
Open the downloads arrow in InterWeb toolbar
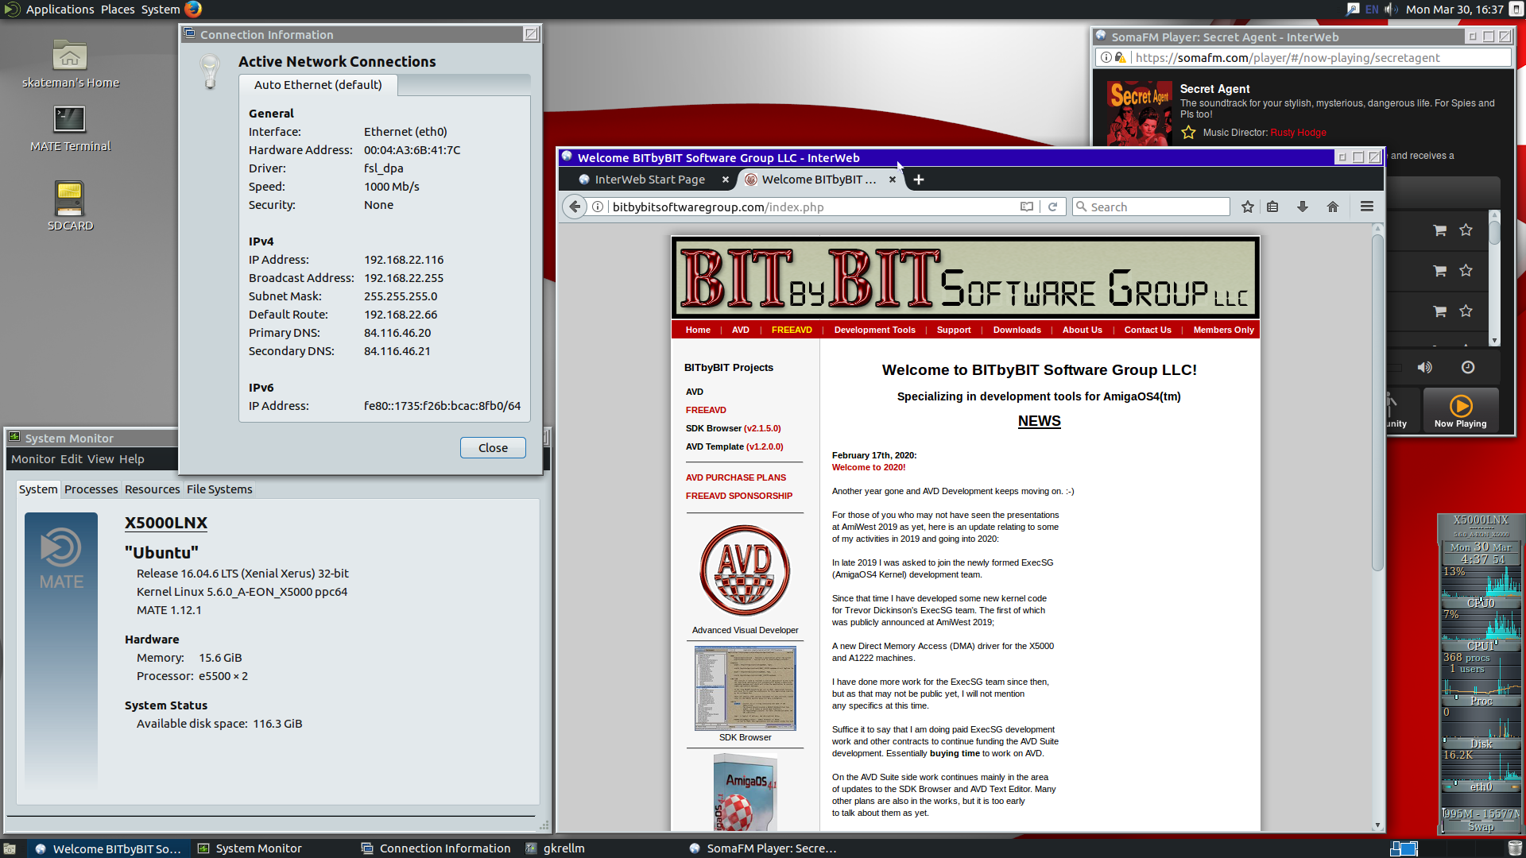[x=1303, y=207]
